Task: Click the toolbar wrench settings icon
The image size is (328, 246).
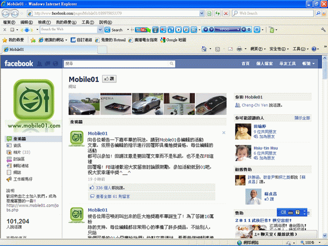Action: (x=323, y=30)
